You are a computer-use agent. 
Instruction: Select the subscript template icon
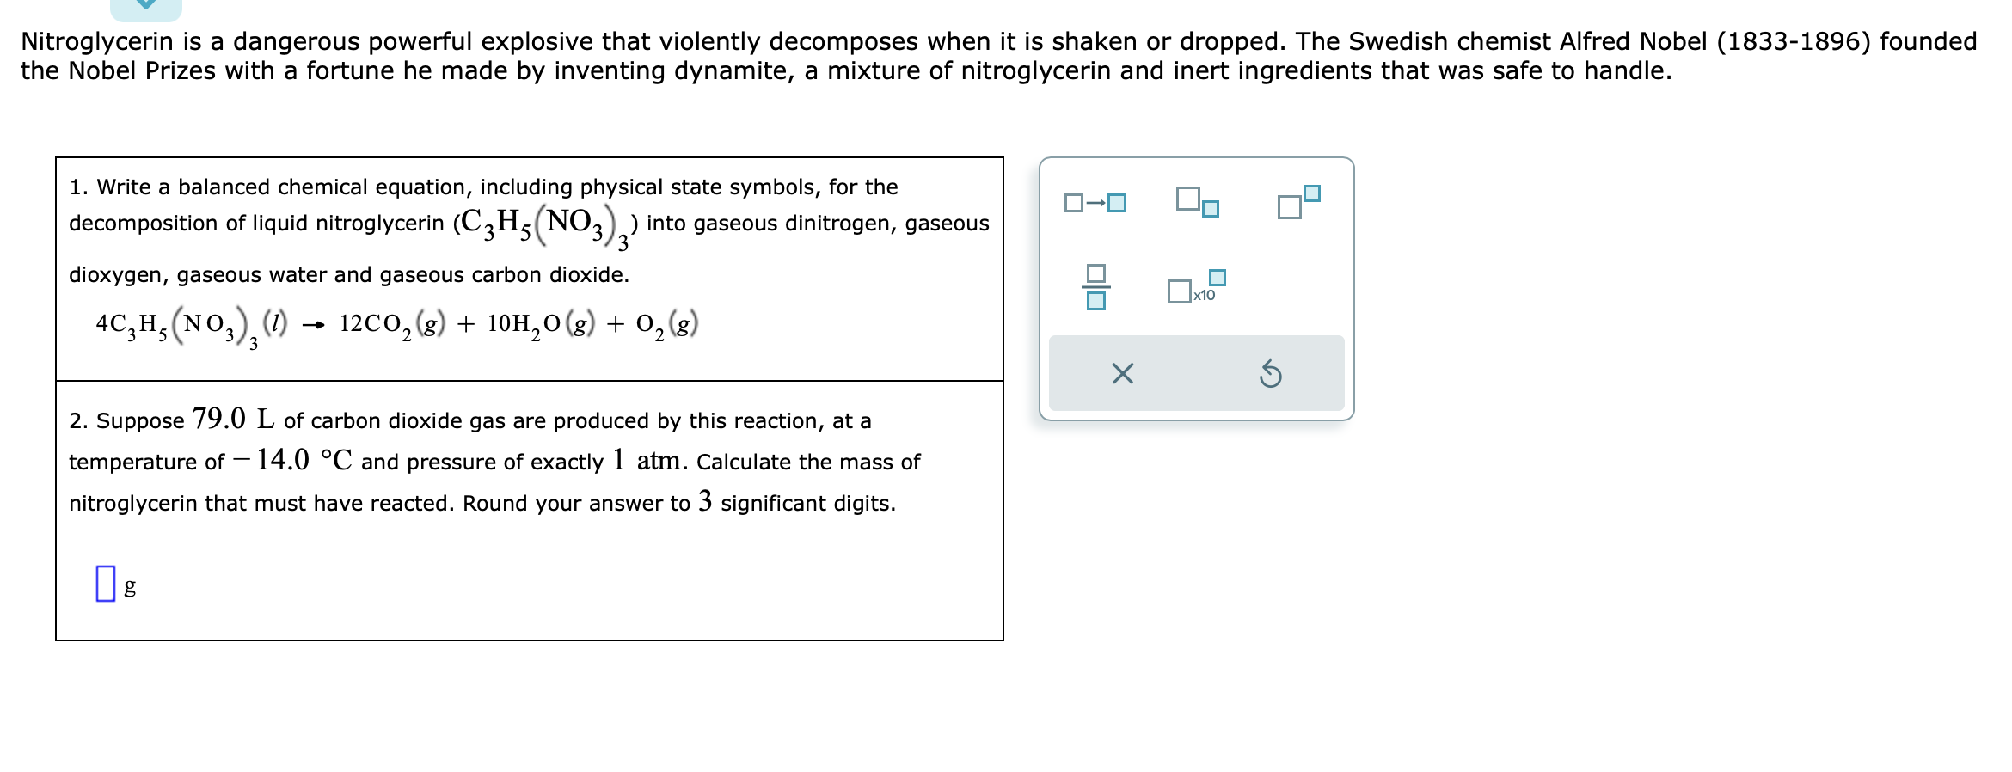1198,202
